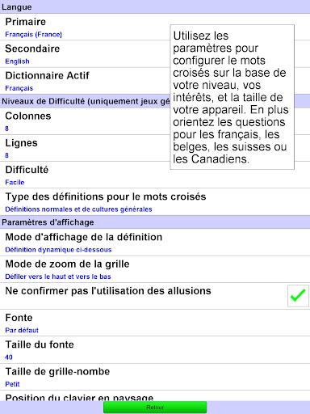This screenshot has height=414, width=310.
Task: Toggle the green checkmark for allusions confirmation
Action: point(298,296)
